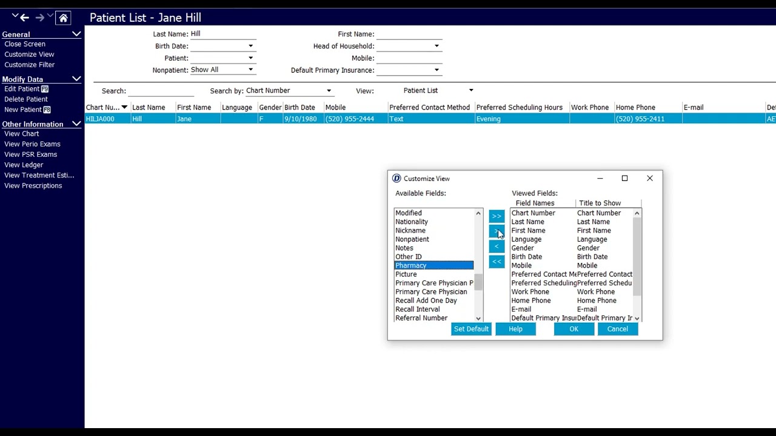Click Close Screen in General menu
Viewport: 776px width, 436px height.
tap(25, 44)
